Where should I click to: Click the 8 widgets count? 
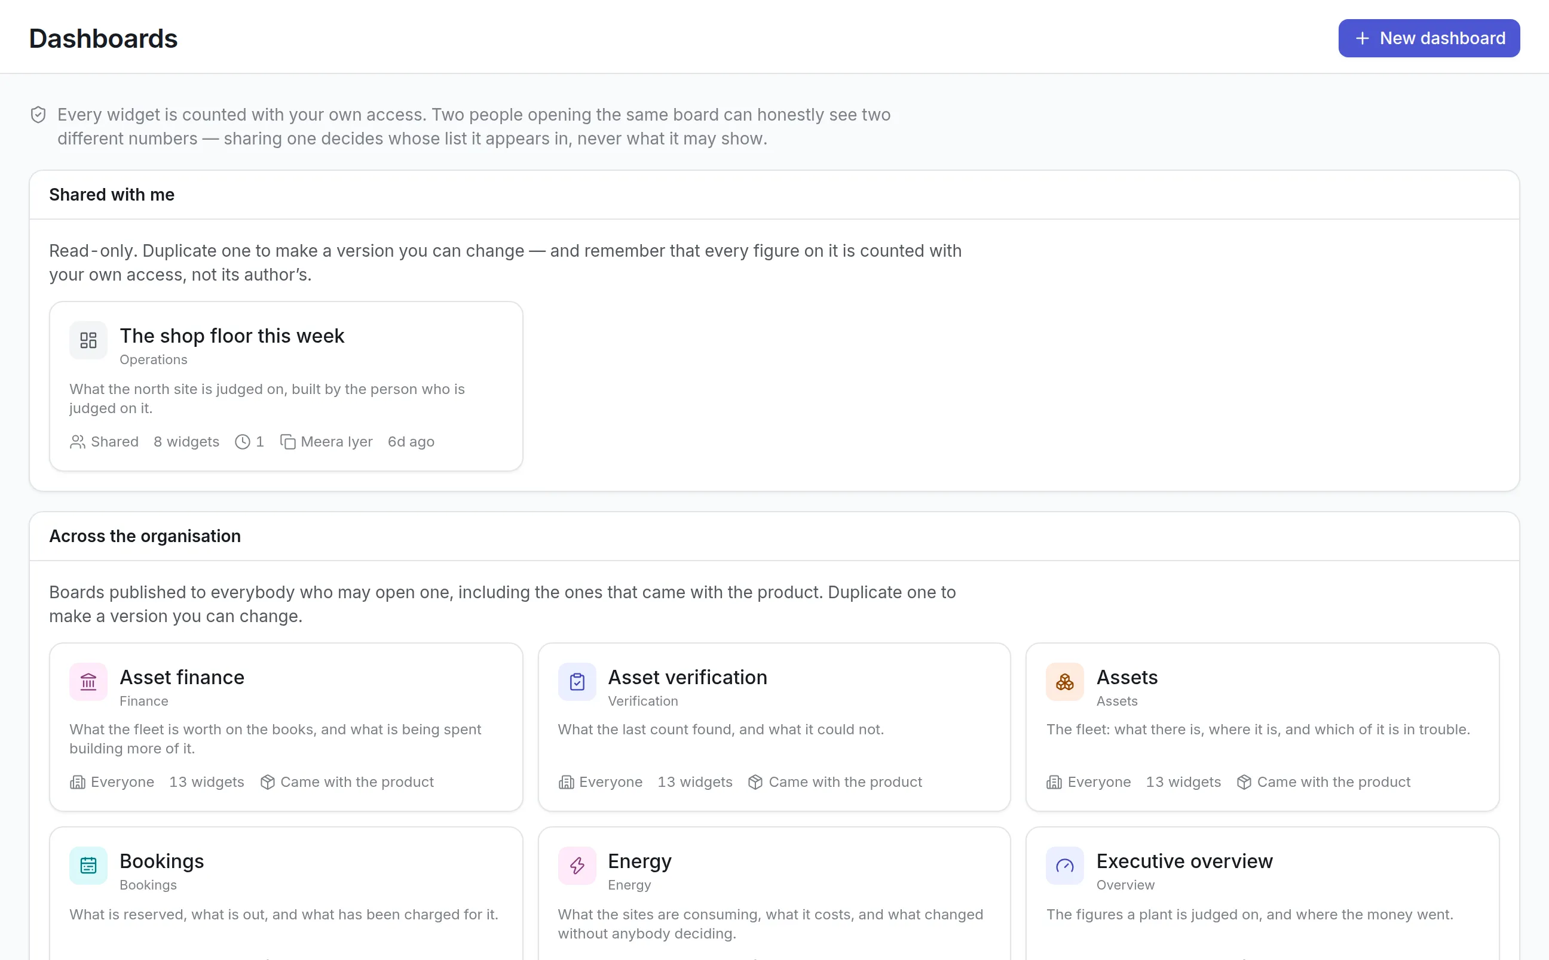coord(186,442)
